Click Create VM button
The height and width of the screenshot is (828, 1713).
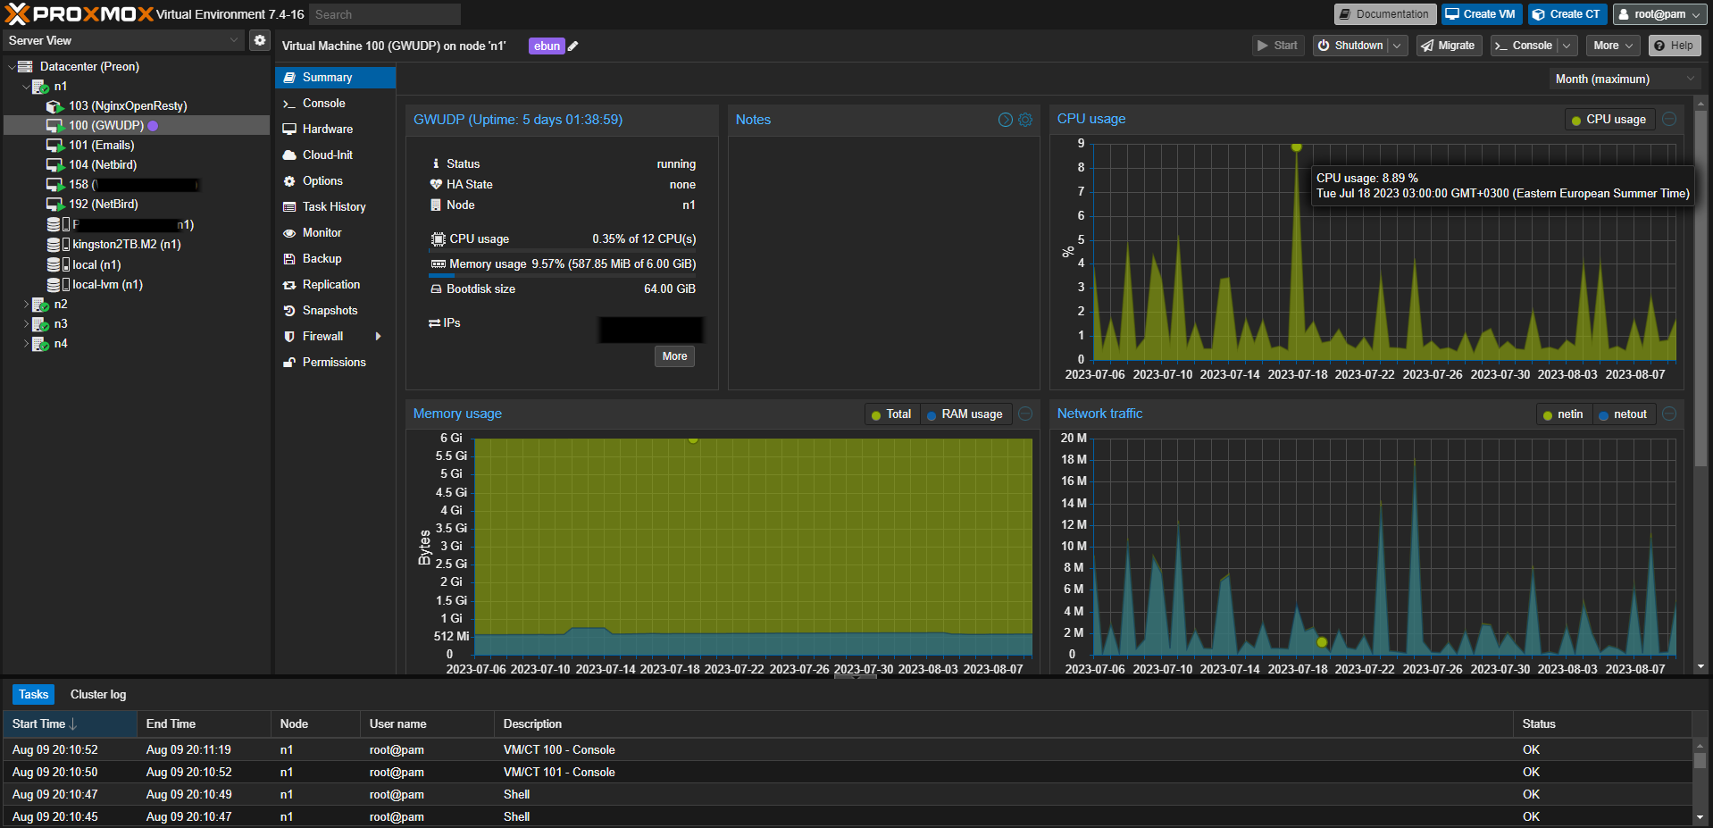coord(1481,14)
